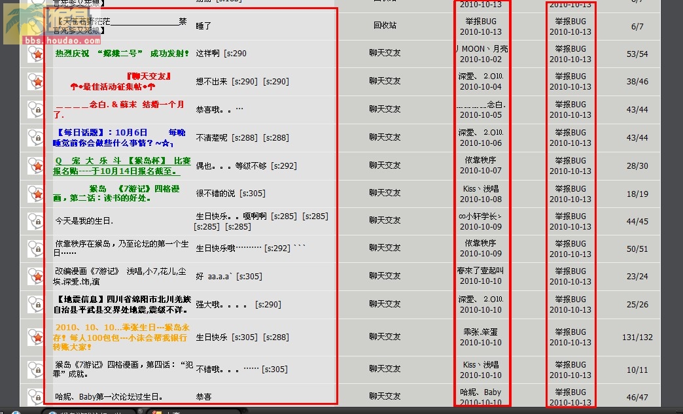Open 【每日话题】10月6日 thread

120,137
